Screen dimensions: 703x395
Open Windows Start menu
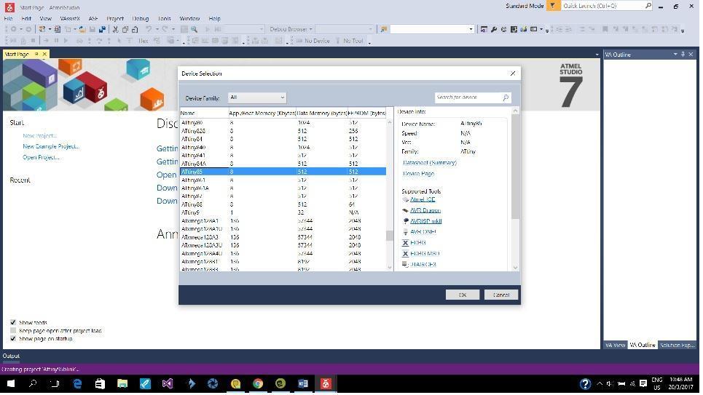[11, 384]
